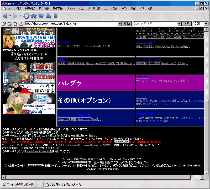This screenshot has height=189, width=210.
Task: Open the 移動(N) menu
Action: (x=58, y=8)
